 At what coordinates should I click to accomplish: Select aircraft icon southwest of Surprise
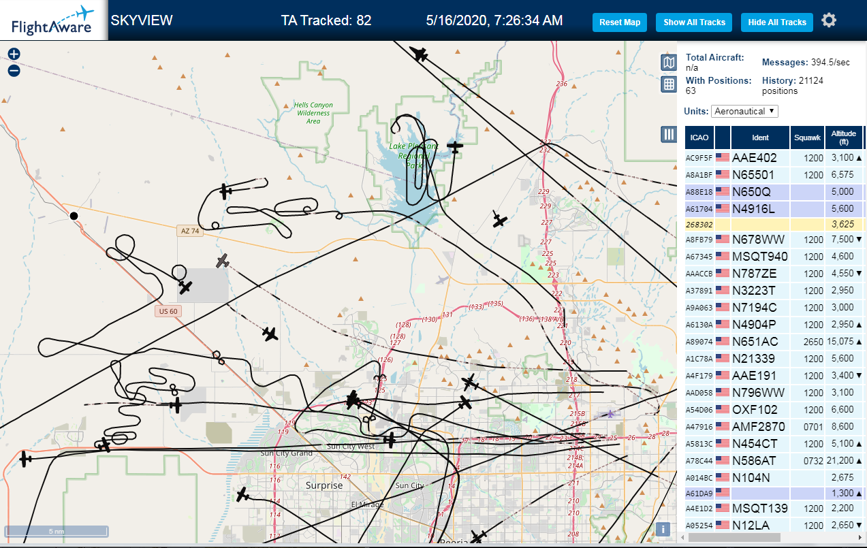tap(242, 494)
